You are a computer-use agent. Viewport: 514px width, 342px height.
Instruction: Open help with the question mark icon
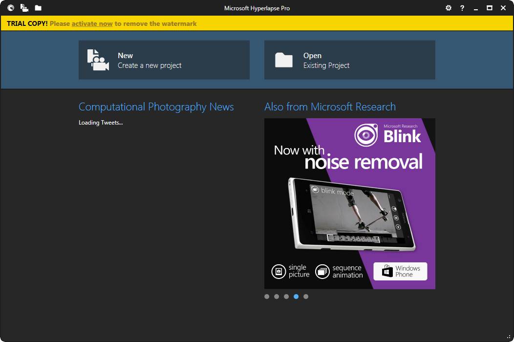[x=462, y=8]
